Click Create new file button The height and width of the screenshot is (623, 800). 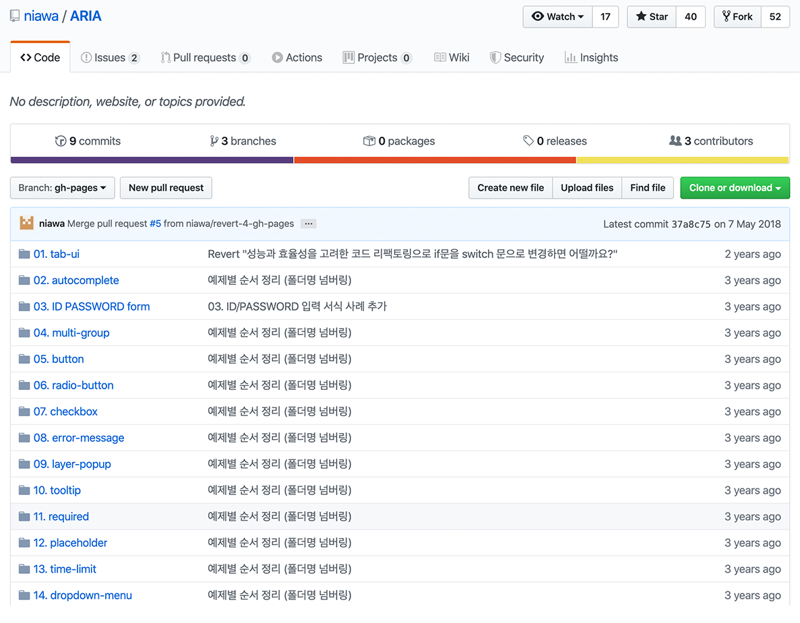[511, 188]
